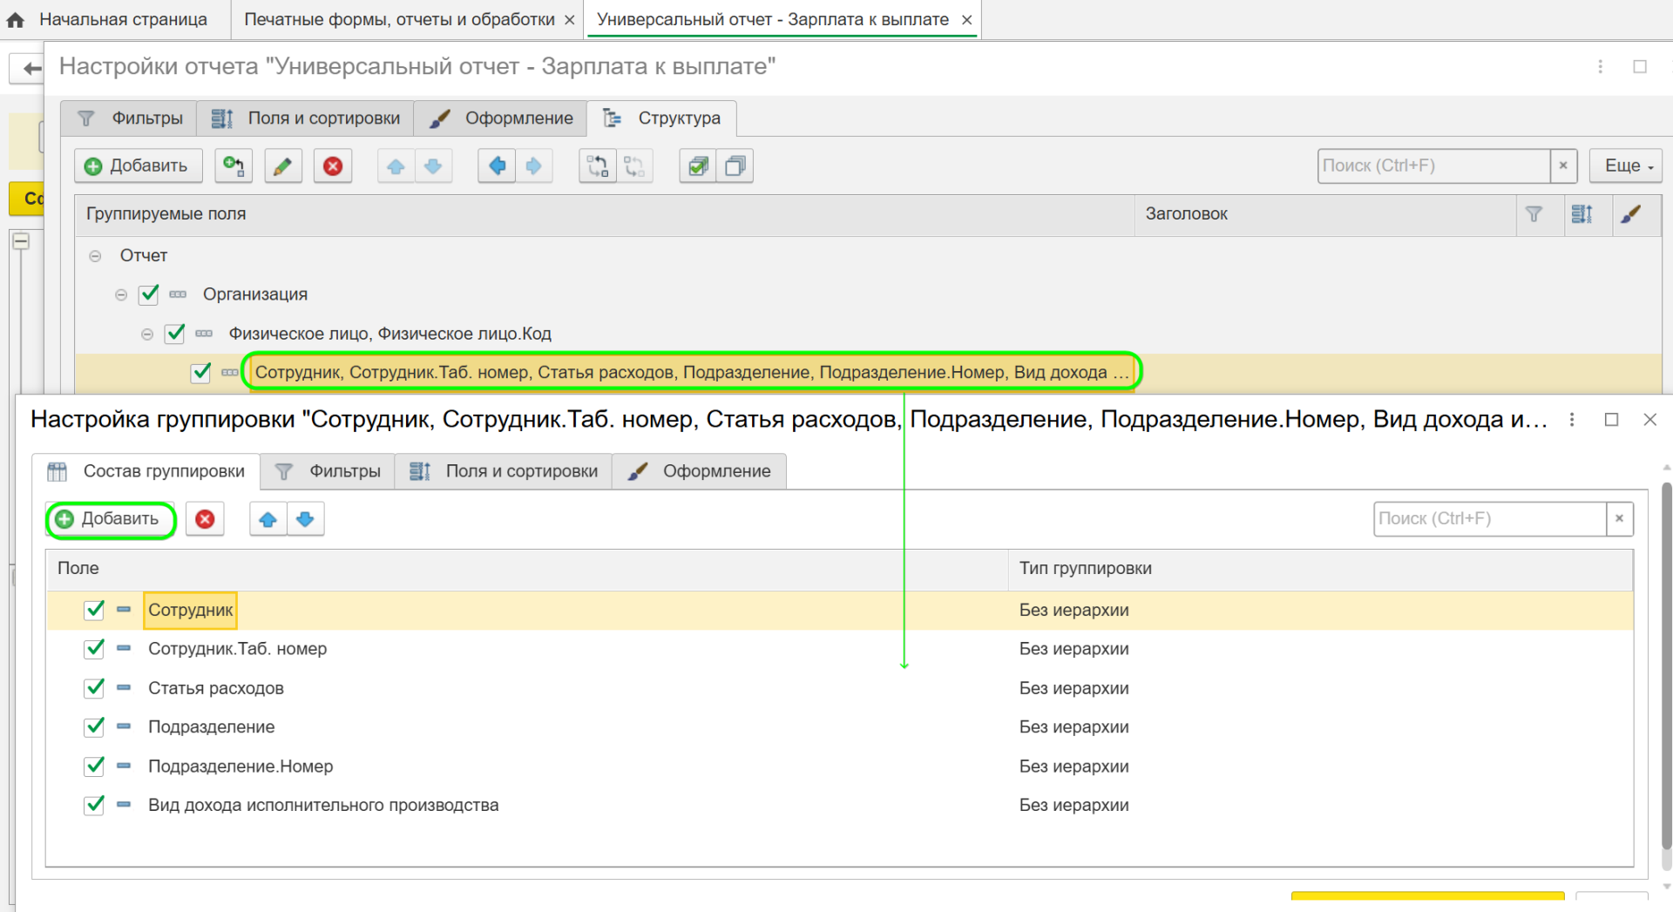Toggle checkbox for Вид дохода исполнительного производства
The height and width of the screenshot is (912, 1673).
(x=93, y=805)
